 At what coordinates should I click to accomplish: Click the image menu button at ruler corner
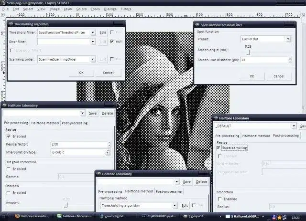point(2,15)
